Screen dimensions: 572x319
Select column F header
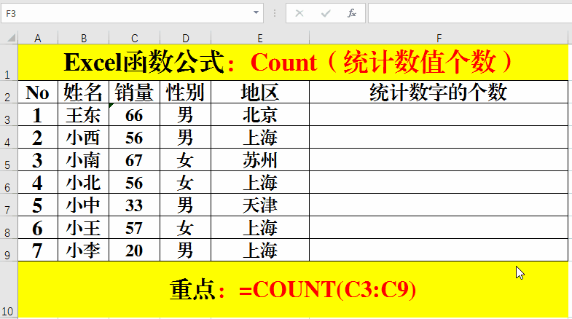[x=439, y=38]
